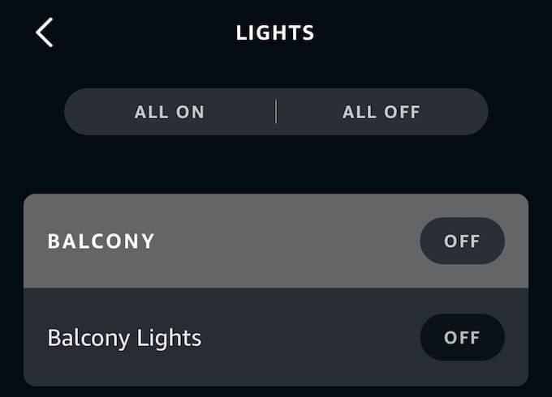Select the BALCONY group header text
552x397 pixels.
(101, 241)
